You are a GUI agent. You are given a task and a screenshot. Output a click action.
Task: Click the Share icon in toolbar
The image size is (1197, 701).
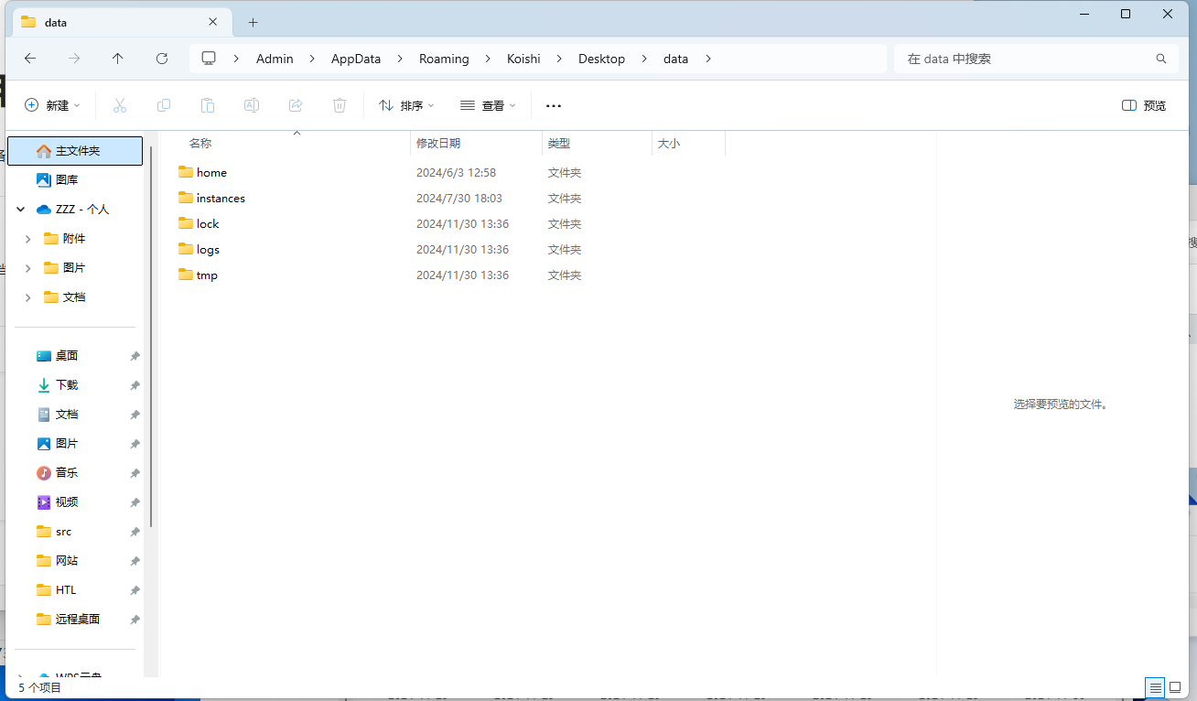(296, 105)
